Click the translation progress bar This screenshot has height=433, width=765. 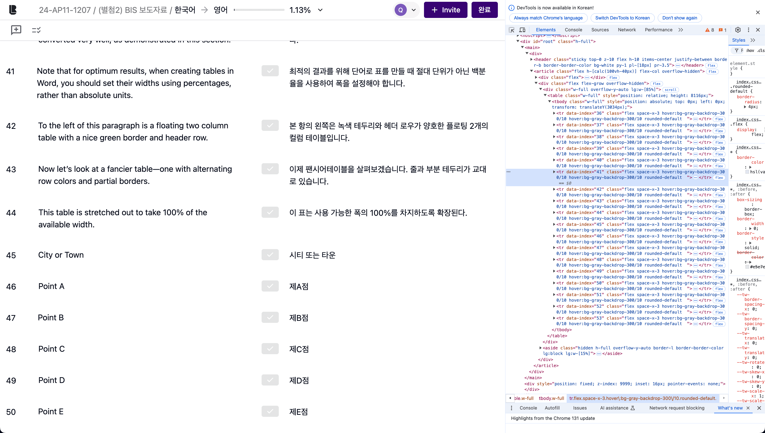[259, 10]
